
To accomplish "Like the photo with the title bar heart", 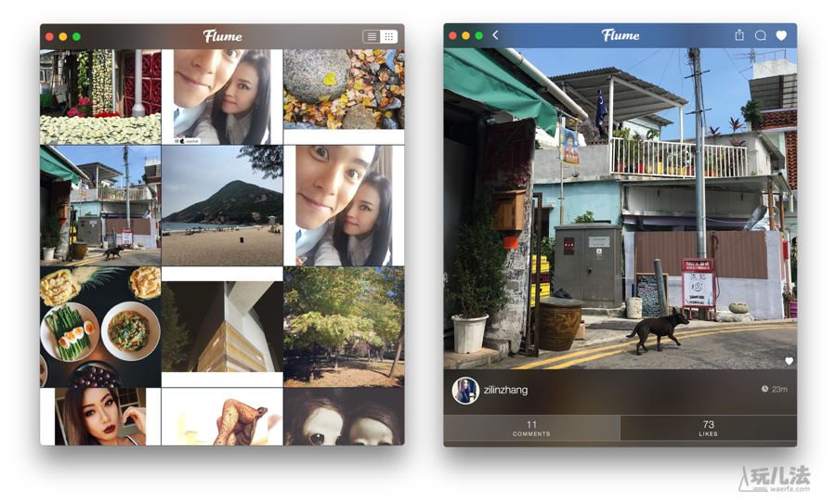I will click(x=781, y=35).
